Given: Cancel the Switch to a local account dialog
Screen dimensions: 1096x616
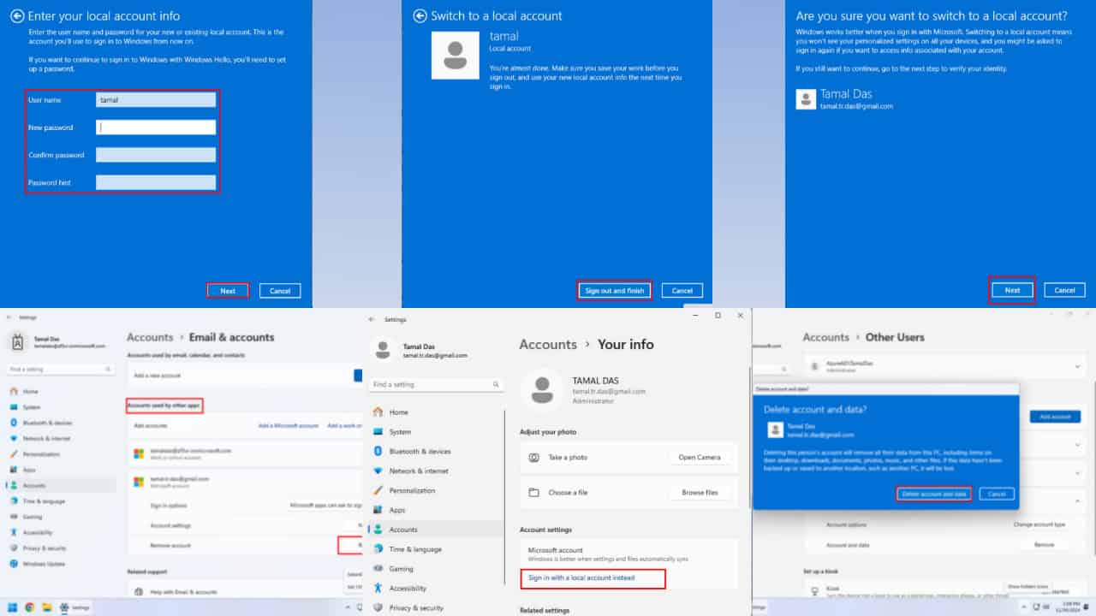Looking at the screenshot, I should [682, 291].
